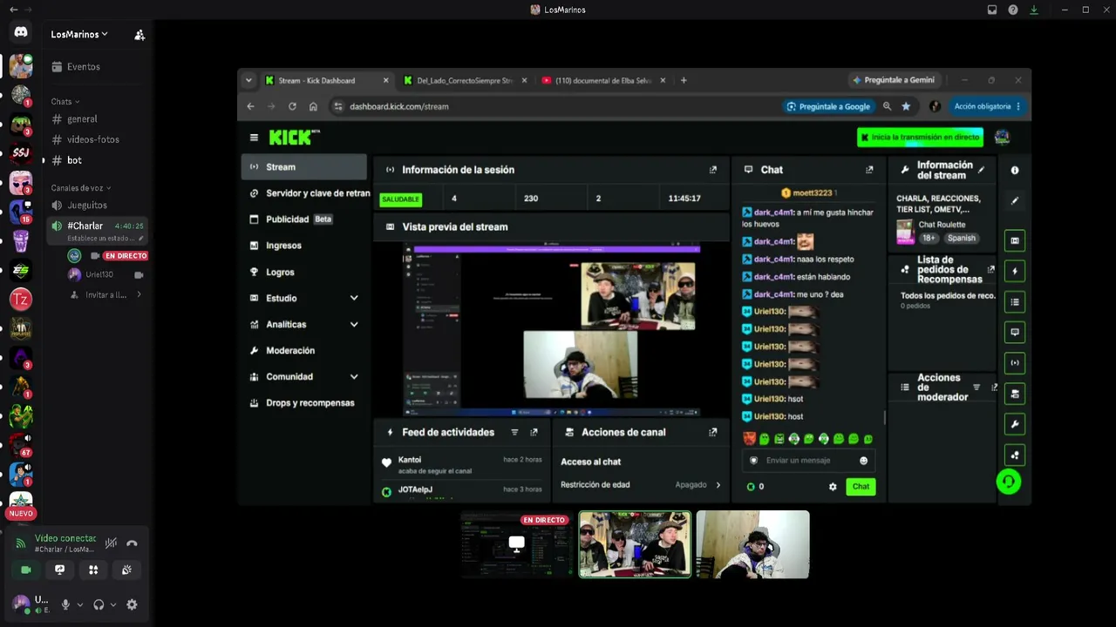Select Uriel130 in the voice channel list
1116x627 pixels.
tap(99, 274)
